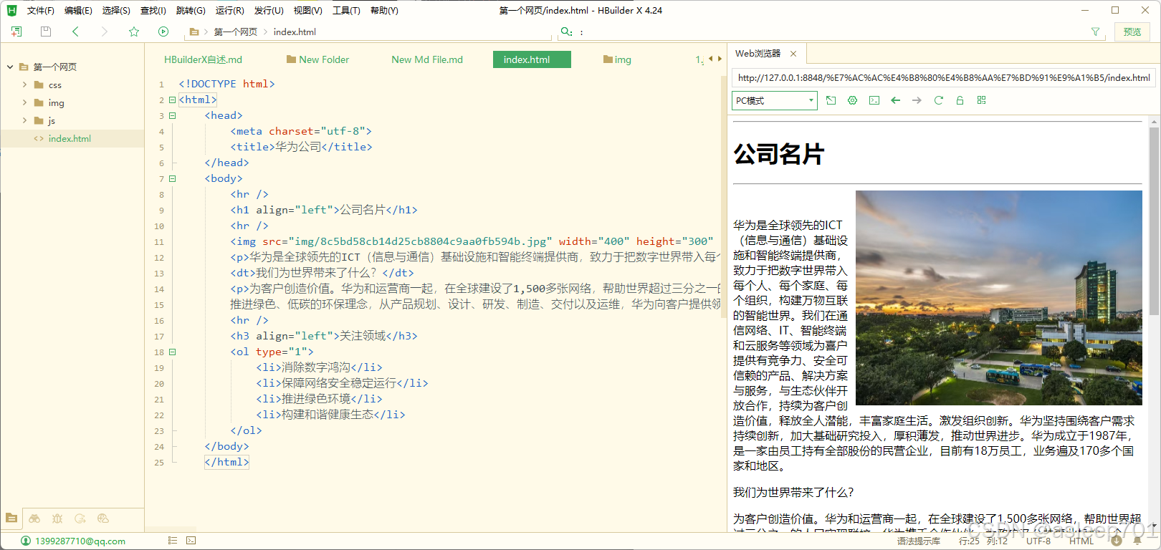Screen dimensions: 1161x550
Task: Click the UTF-8 encoding in status bar
Action: [1038, 541]
